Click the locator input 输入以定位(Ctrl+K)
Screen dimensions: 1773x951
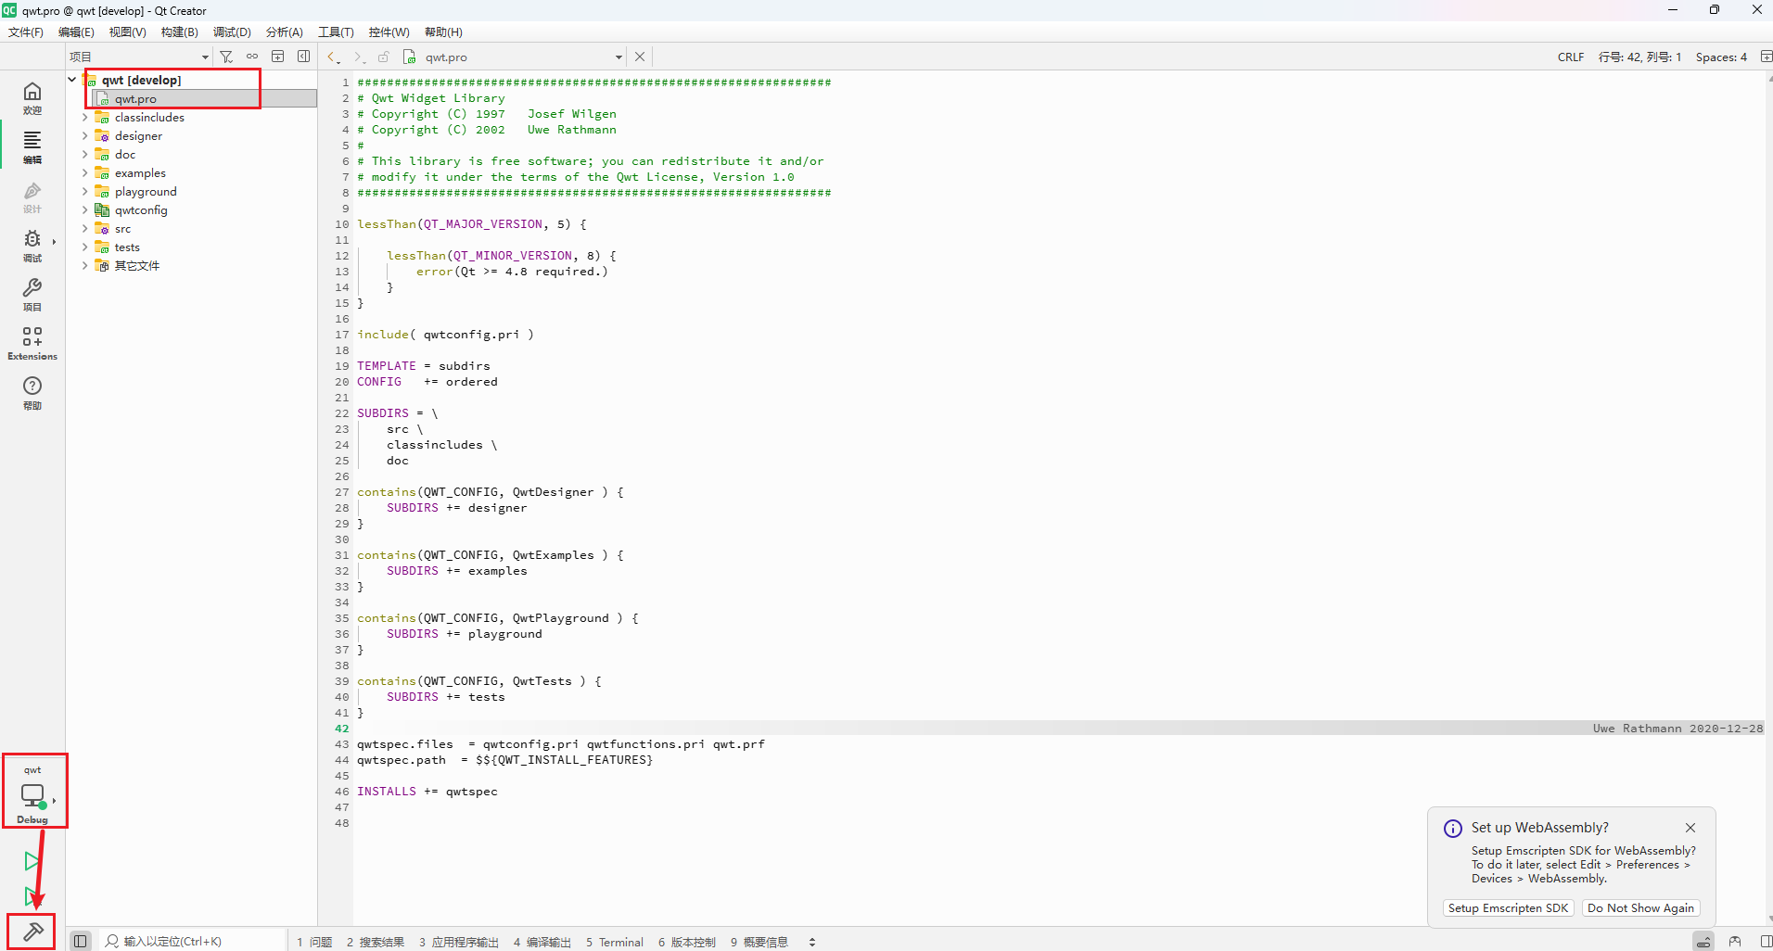pos(190,942)
